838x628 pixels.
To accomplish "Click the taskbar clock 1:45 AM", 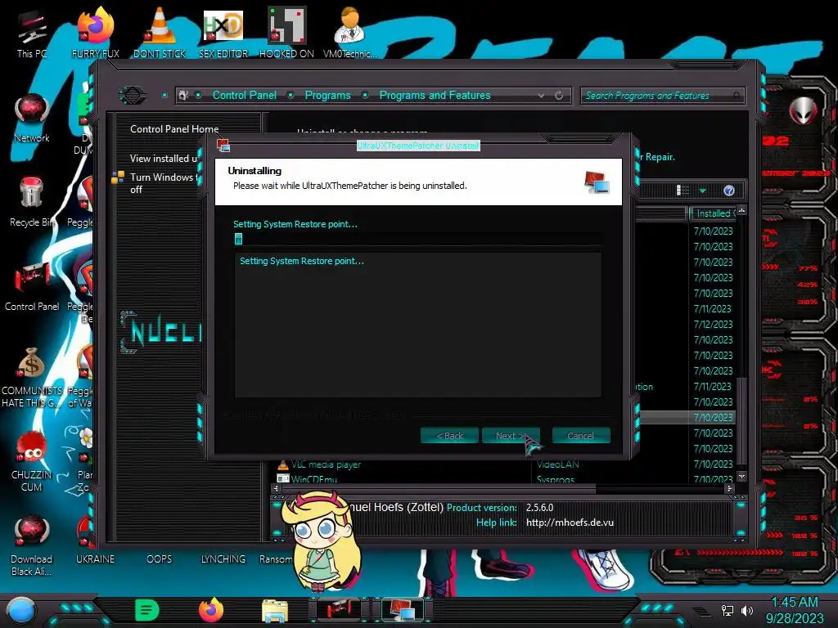I will [795, 602].
